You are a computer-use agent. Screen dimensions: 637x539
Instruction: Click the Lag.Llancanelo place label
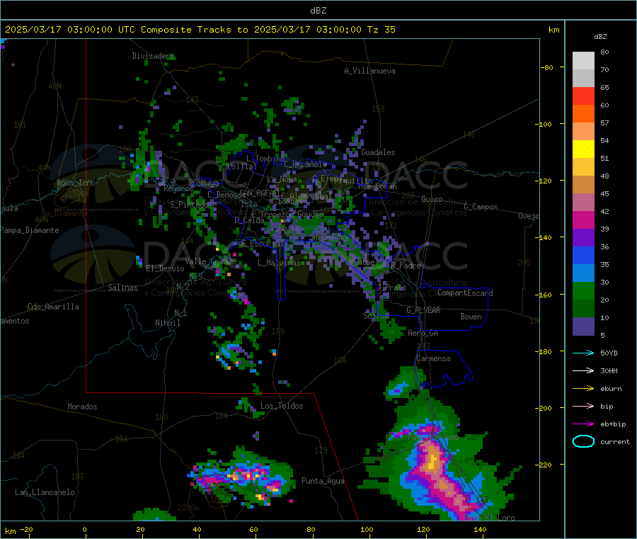[x=45, y=492]
